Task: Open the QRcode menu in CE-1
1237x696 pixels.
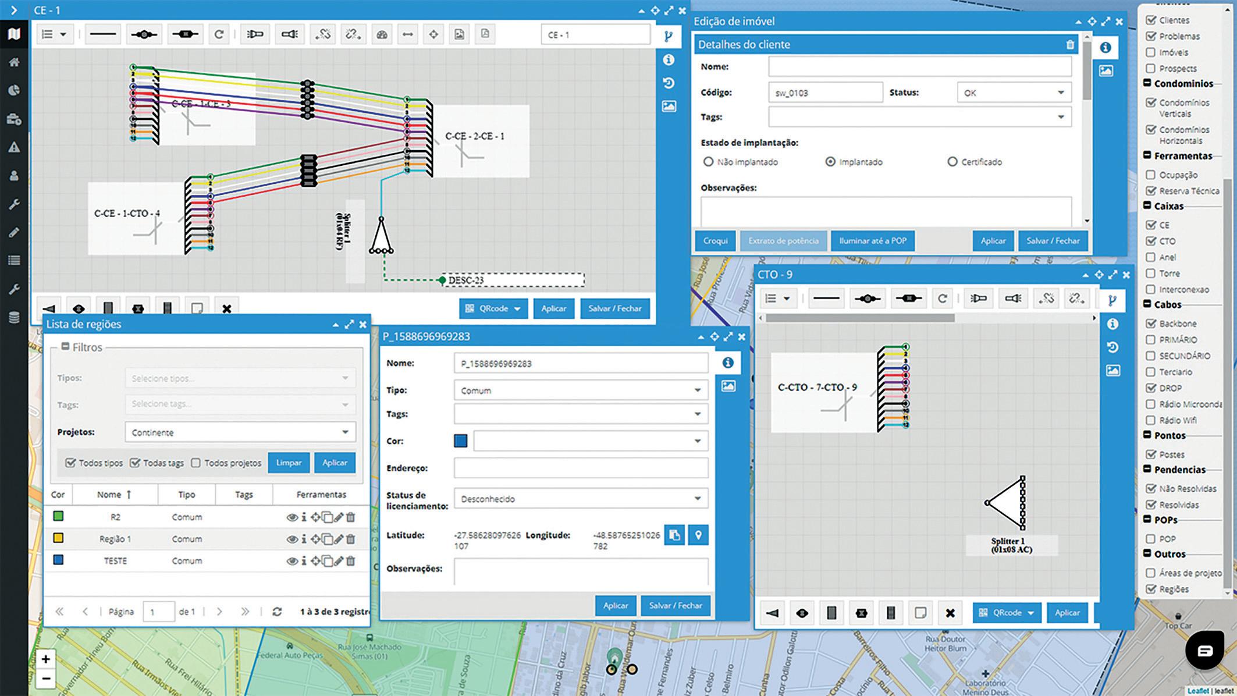Action: [x=493, y=308]
